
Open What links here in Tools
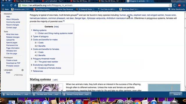click(x=12, y=34)
